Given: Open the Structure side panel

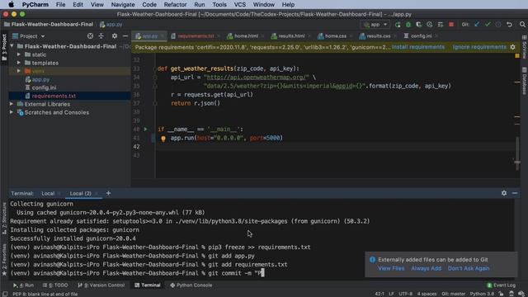Looking at the screenshot, I should click(x=4, y=219).
